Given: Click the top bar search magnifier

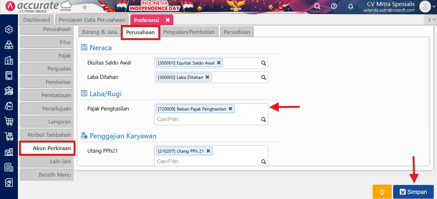Looking at the screenshot, I should click(x=317, y=6).
